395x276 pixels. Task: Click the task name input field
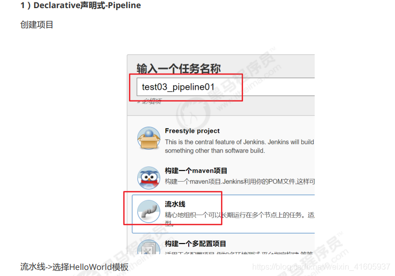pos(226,87)
